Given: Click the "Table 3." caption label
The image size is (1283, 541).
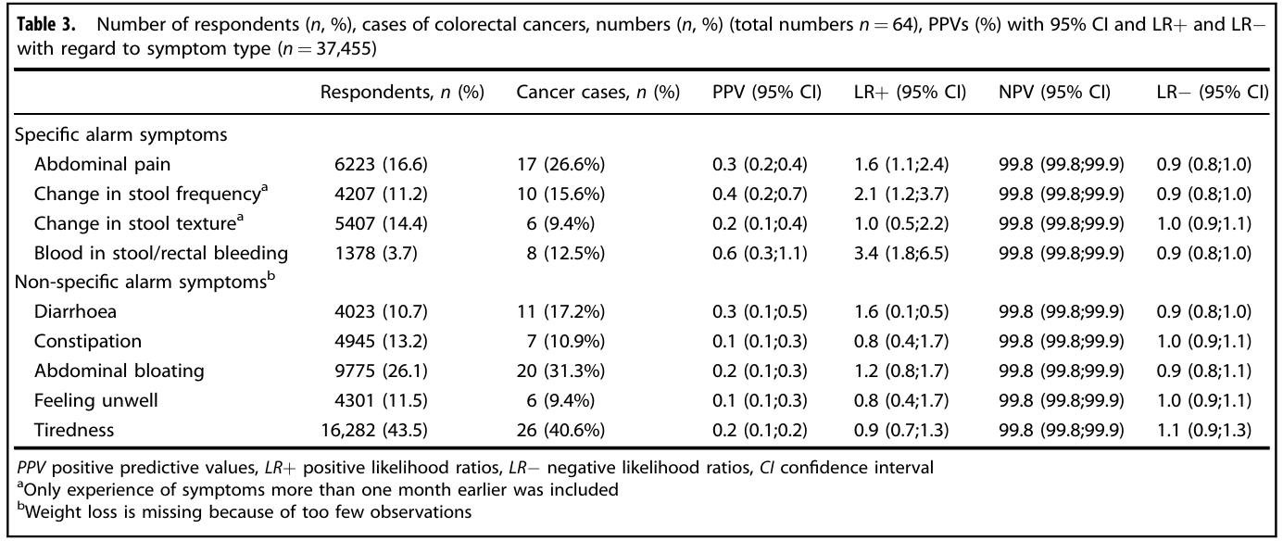Looking at the screenshot, I should pyautogui.click(x=45, y=23).
